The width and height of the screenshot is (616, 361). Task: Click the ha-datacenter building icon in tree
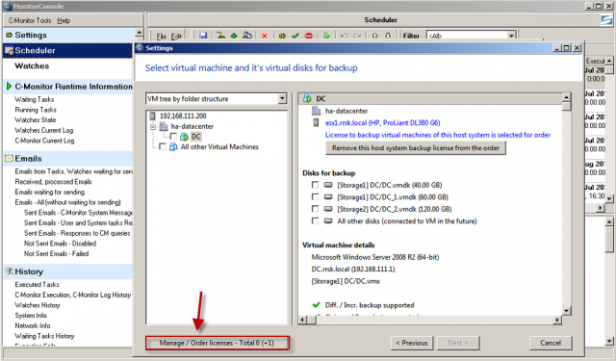tap(164, 126)
